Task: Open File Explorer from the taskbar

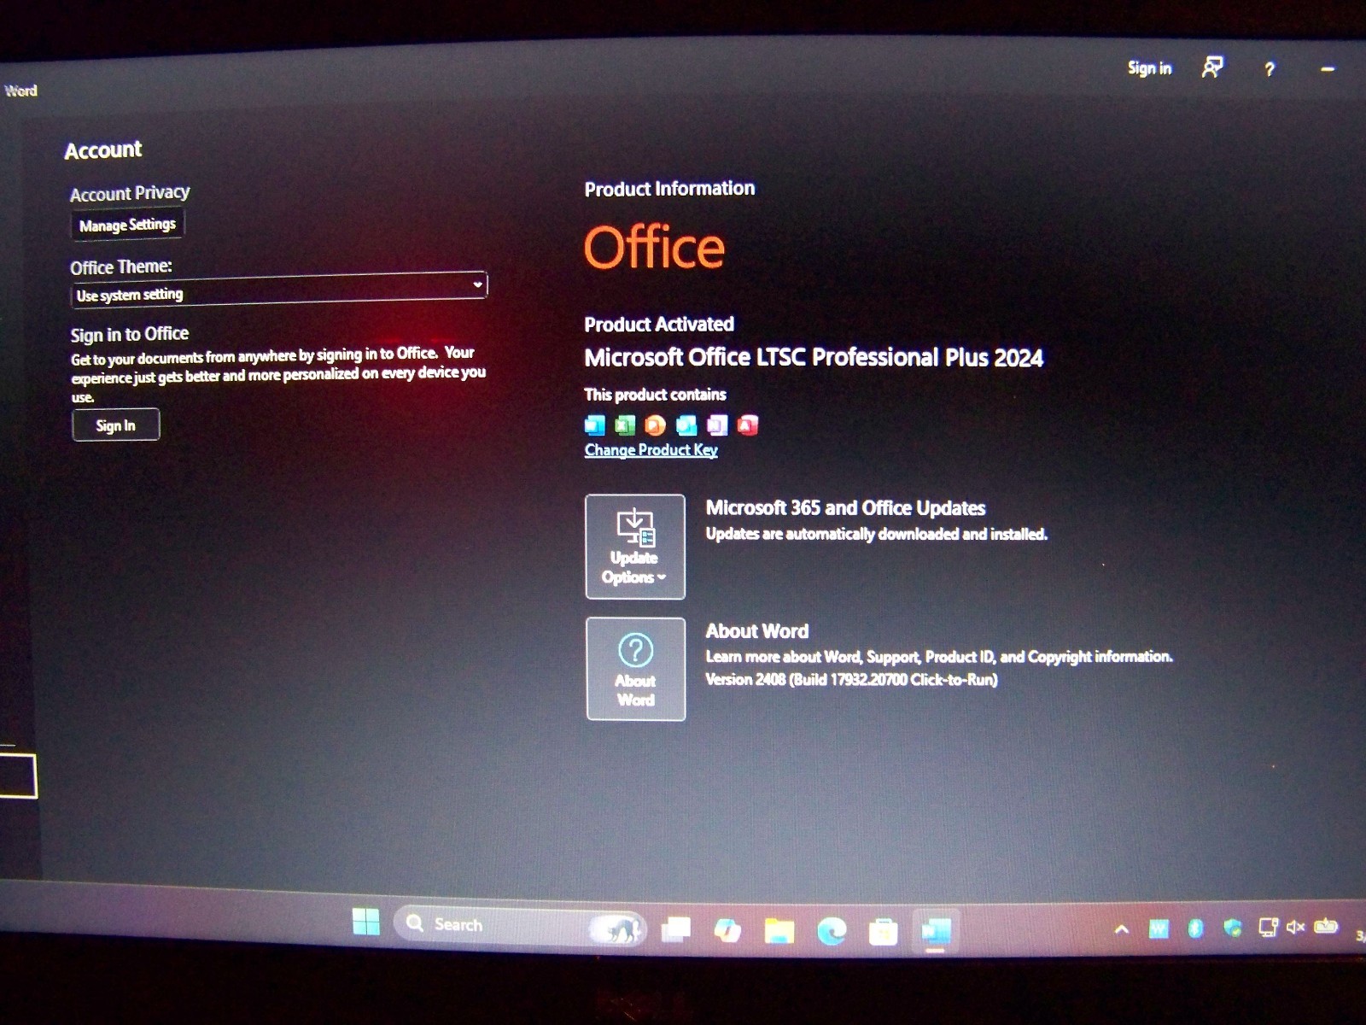Action: (x=779, y=931)
